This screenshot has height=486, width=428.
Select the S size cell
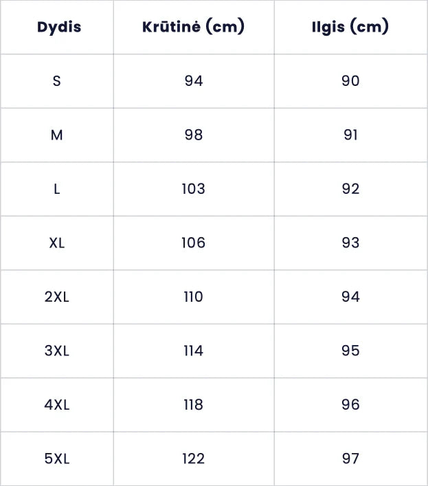point(57,81)
